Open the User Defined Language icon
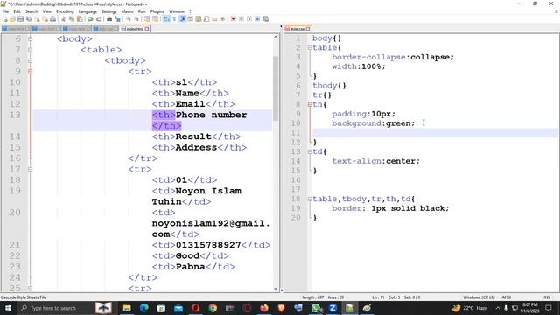 pyautogui.click(x=191, y=18)
